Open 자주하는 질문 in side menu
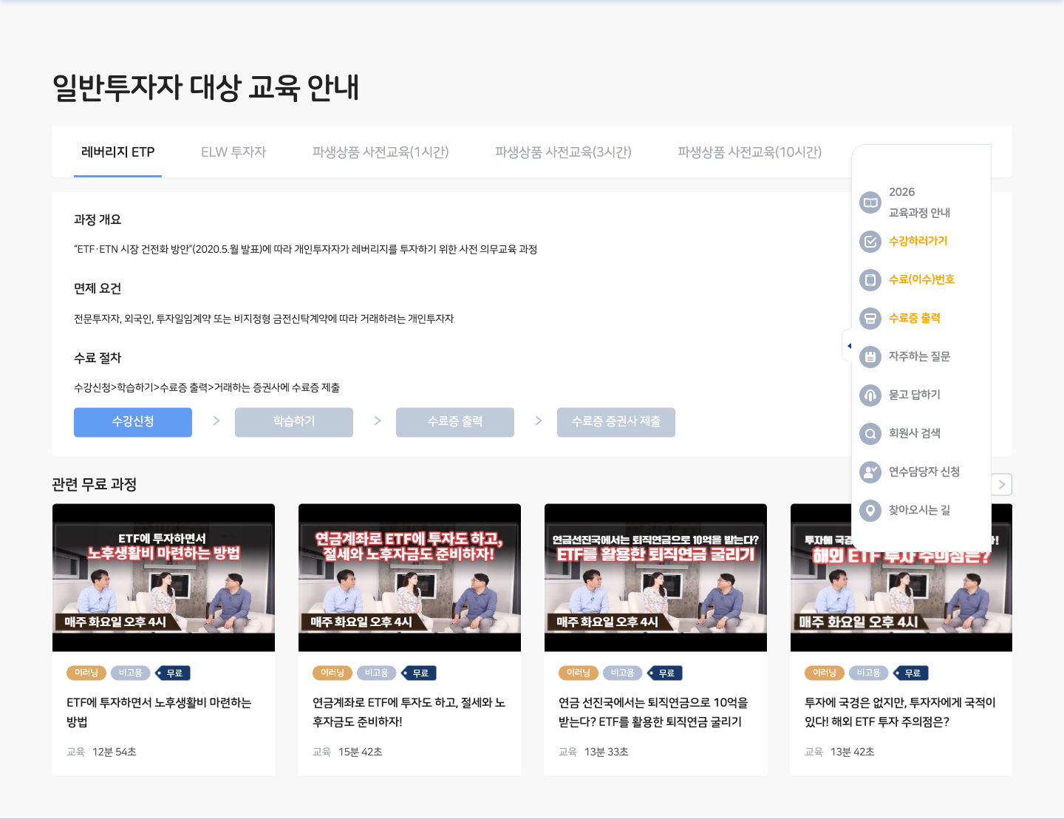 coord(919,356)
